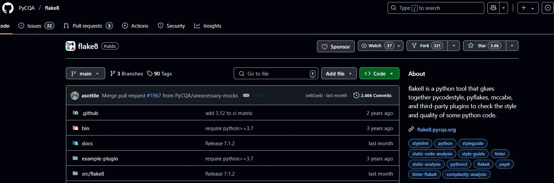554x183 pixels.
Task: Open pull request #1967 link
Action: click(x=154, y=96)
